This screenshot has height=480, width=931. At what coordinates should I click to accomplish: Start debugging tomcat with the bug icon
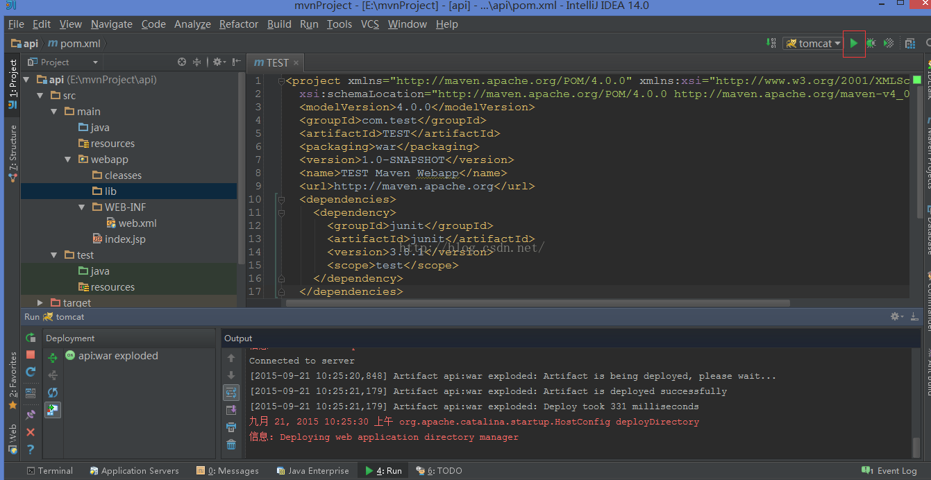[871, 43]
